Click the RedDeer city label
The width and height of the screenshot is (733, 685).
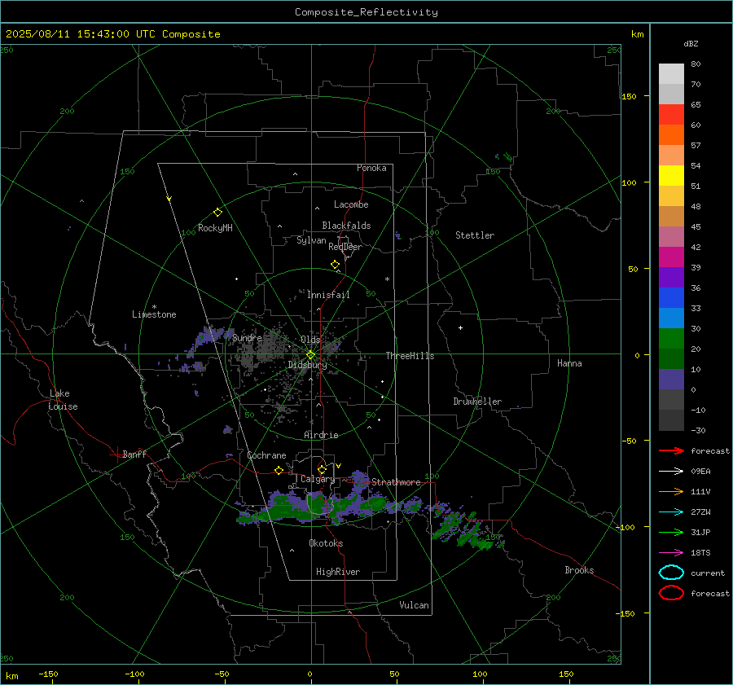[345, 247]
